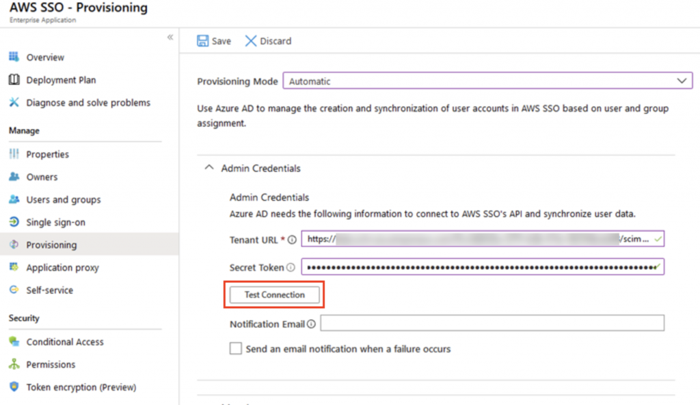Click the Security section heading
The image size is (700, 405).
click(24, 318)
